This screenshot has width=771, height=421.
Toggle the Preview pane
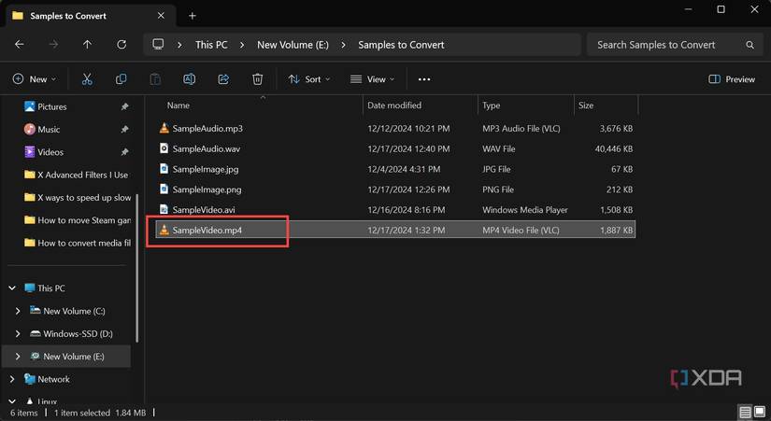click(x=732, y=79)
